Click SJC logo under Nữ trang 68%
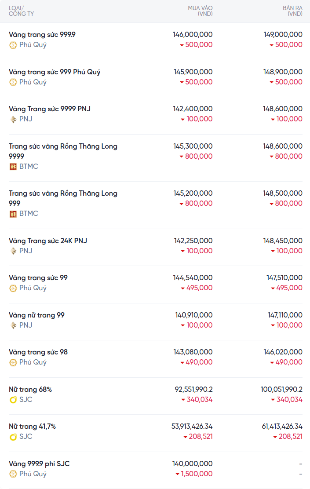Screen dimensions: 310x489 13,400
